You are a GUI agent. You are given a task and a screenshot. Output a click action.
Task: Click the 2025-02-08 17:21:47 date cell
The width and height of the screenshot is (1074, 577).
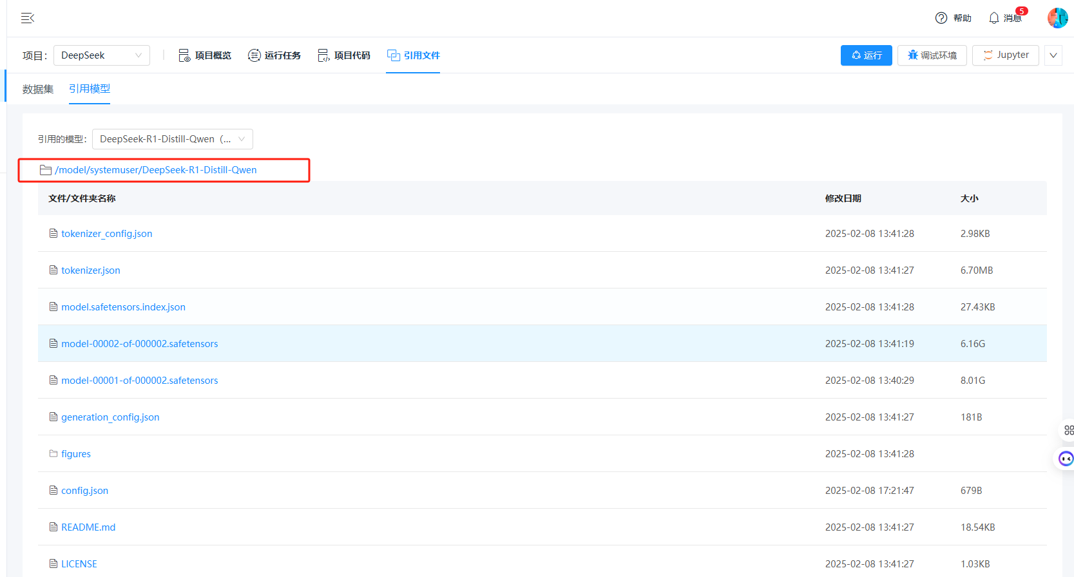pyautogui.click(x=870, y=491)
